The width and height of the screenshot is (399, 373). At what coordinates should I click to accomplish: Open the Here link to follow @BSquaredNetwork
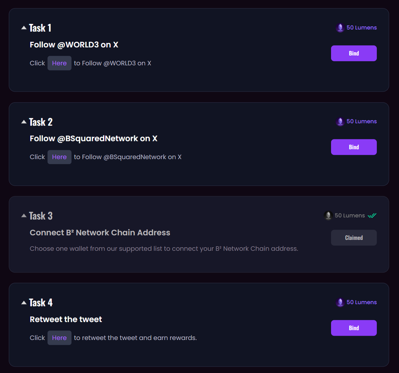pos(59,157)
